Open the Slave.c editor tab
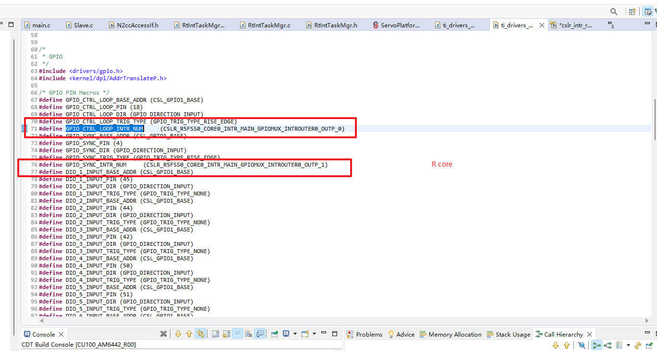 (79, 25)
